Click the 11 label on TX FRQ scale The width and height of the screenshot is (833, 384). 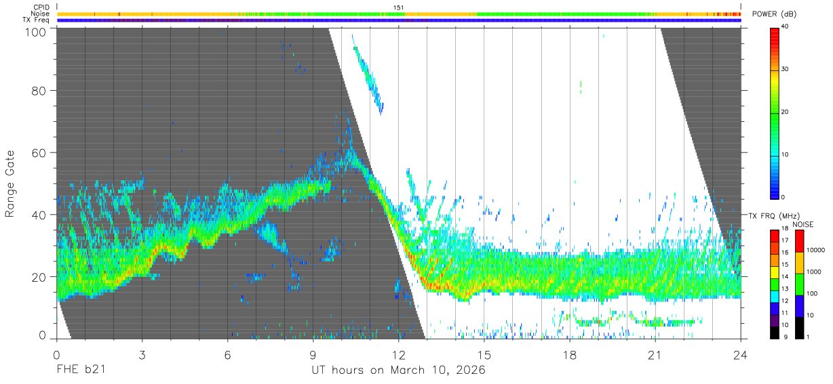tap(785, 314)
